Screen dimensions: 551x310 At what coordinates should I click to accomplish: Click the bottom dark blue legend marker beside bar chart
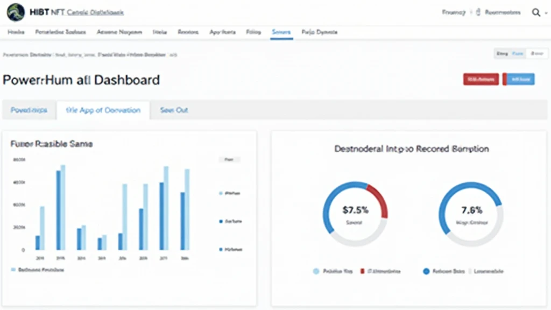pyautogui.click(x=221, y=250)
